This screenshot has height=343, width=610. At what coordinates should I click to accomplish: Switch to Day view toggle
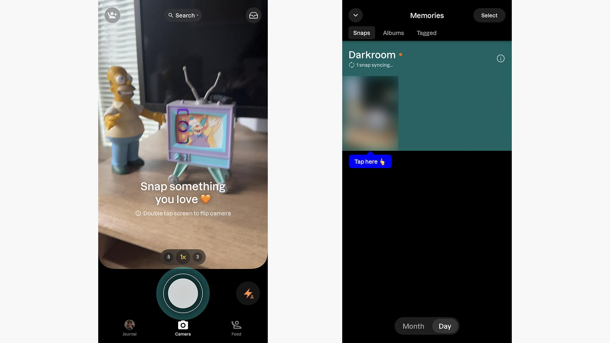click(x=444, y=326)
